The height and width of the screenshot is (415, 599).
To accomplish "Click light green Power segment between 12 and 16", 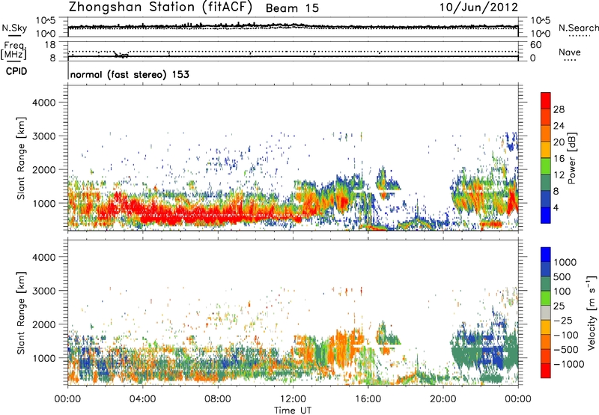I will click(546, 166).
